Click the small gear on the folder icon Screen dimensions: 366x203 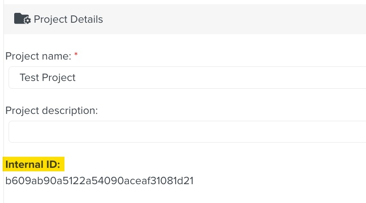[x=27, y=21]
